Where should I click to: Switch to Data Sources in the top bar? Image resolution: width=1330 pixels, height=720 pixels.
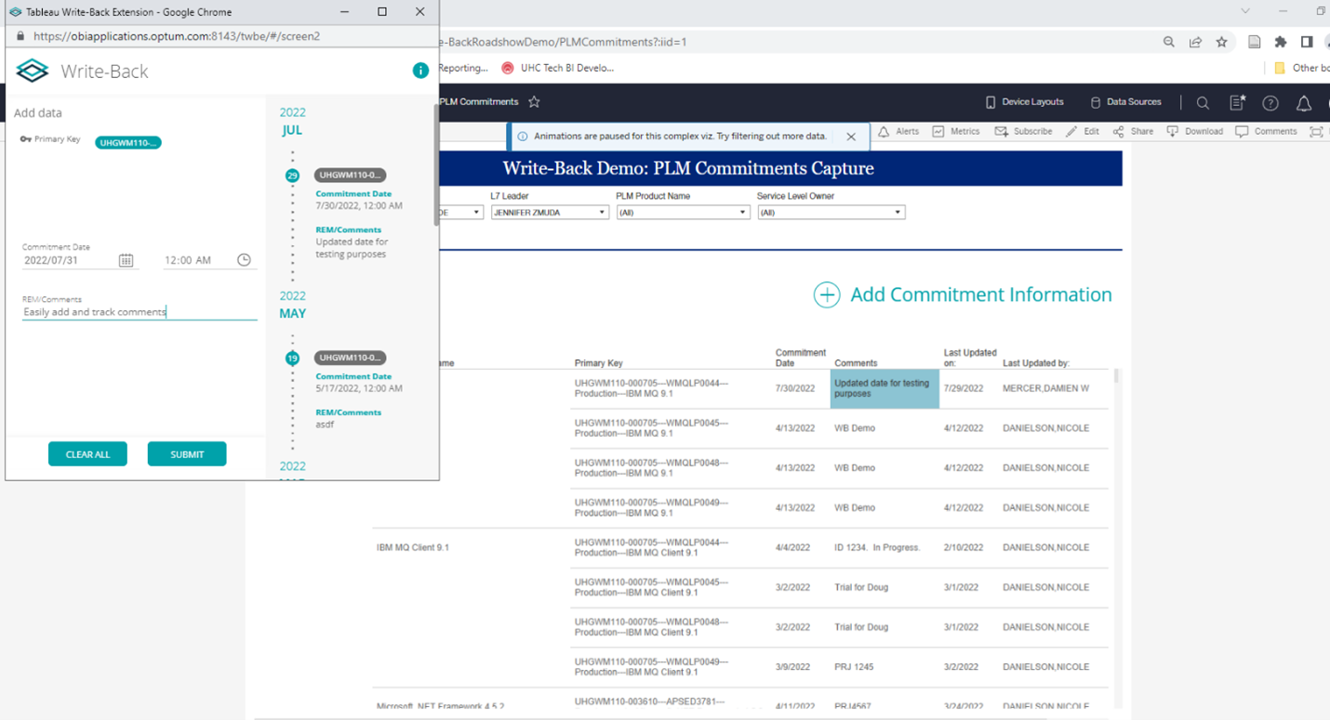click(1125, 102)
